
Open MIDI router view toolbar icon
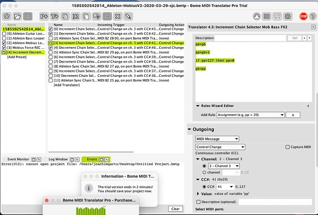tap(277, 17)
